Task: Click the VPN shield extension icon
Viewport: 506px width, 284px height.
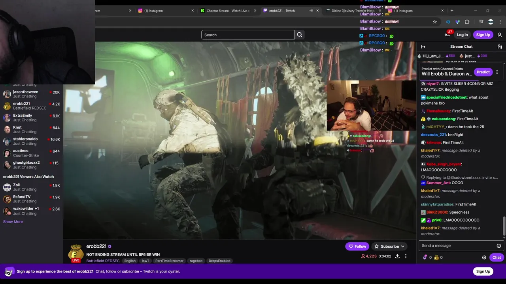Action: tap(457, 22)
